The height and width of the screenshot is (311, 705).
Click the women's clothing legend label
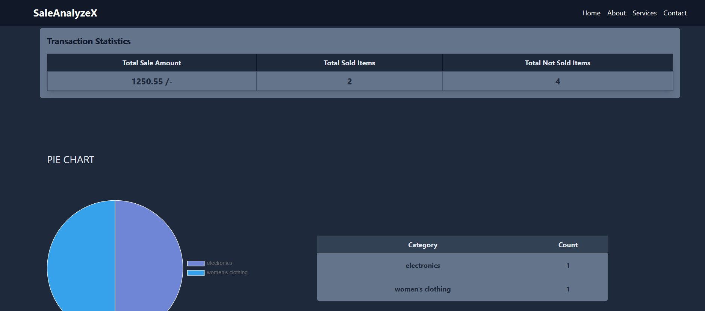[227, 272]
